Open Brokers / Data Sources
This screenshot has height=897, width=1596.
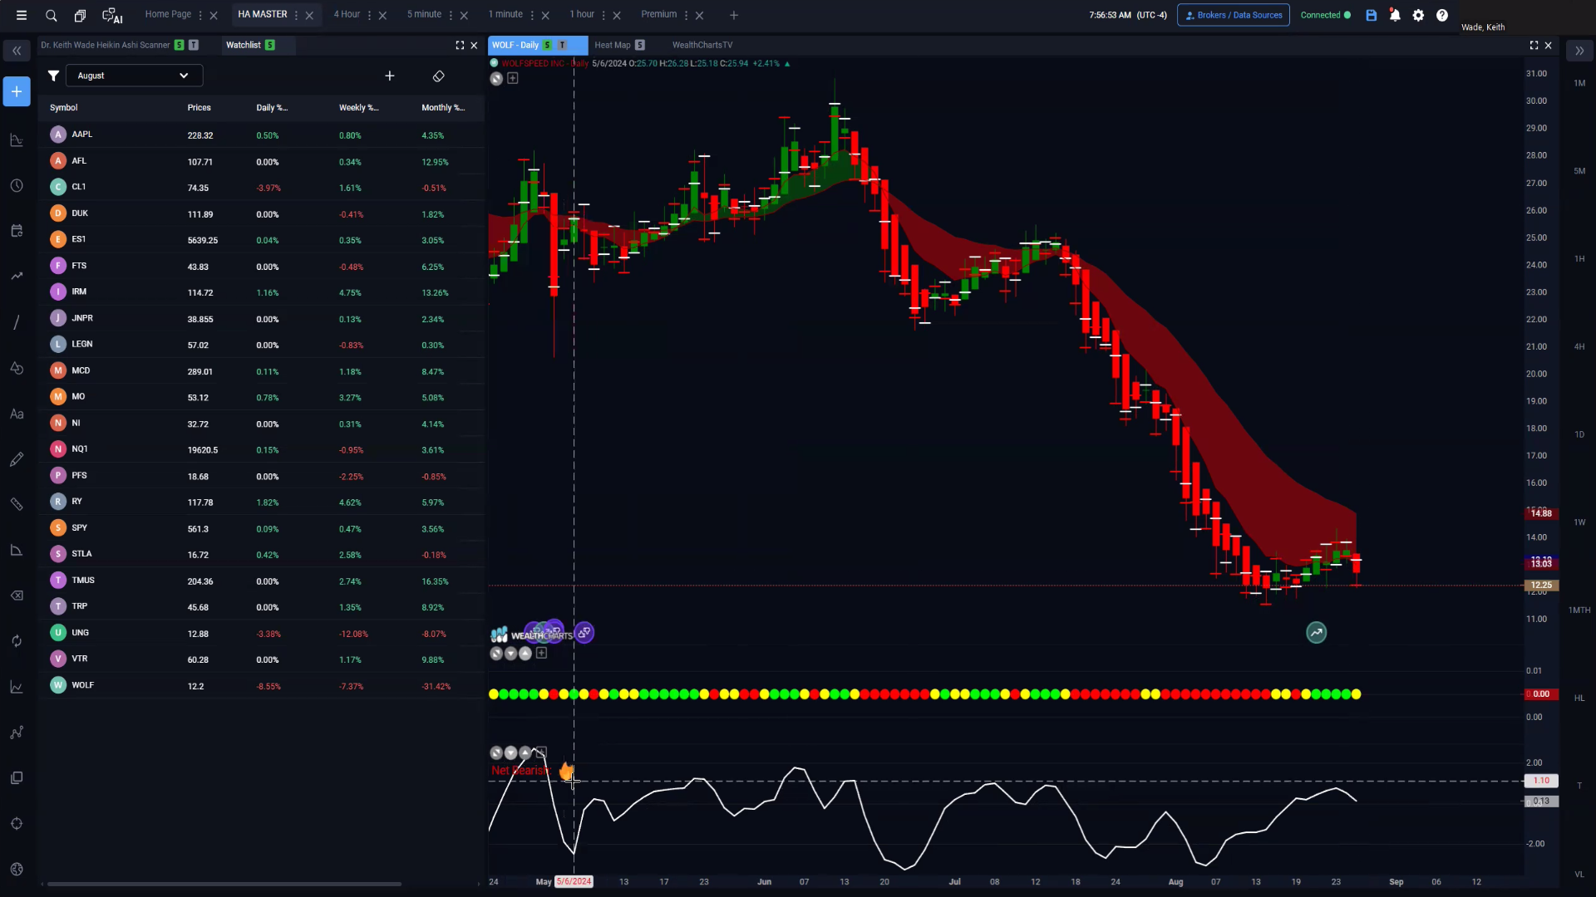point(1234,15)
